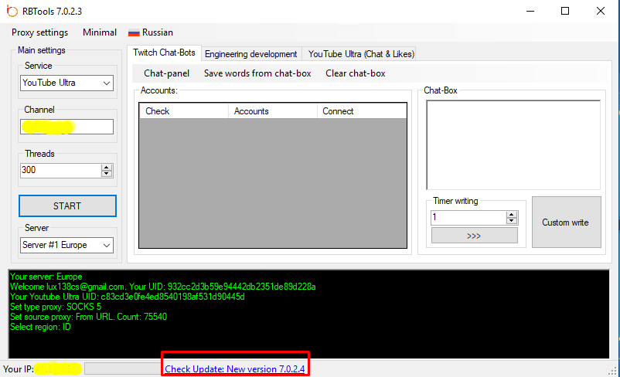Click Check Update new version link
The image size is (620, 377).
pos(235,369)
